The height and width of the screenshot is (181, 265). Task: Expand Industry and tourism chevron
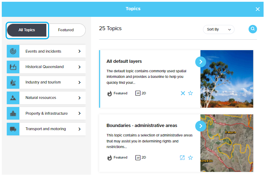pyautogui.click(x=79, y=82)
